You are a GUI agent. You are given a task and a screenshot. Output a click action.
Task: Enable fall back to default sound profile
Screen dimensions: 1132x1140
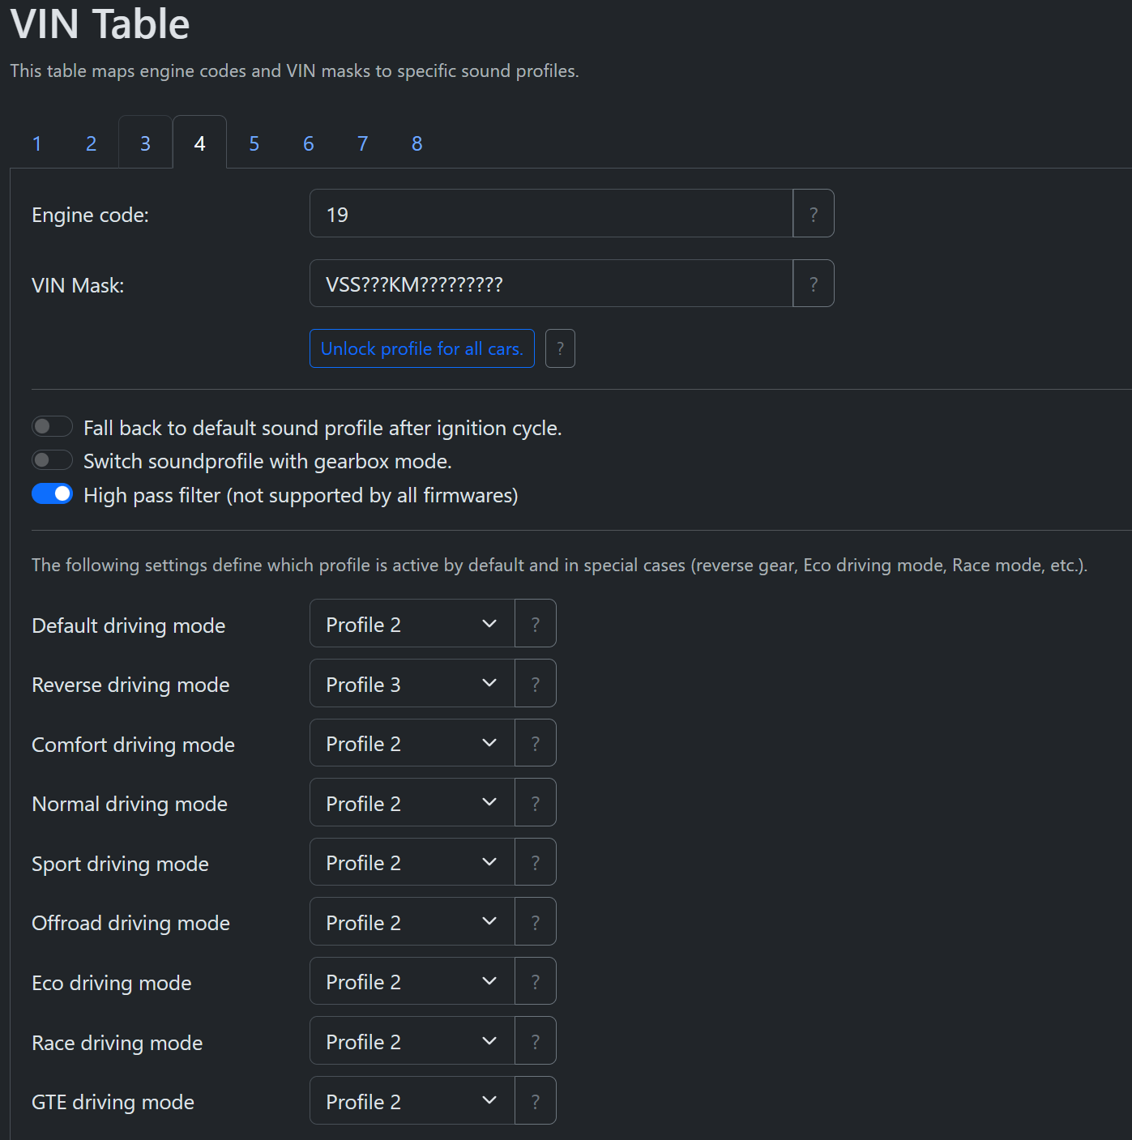pyautogui.click(x=52, y=426)
